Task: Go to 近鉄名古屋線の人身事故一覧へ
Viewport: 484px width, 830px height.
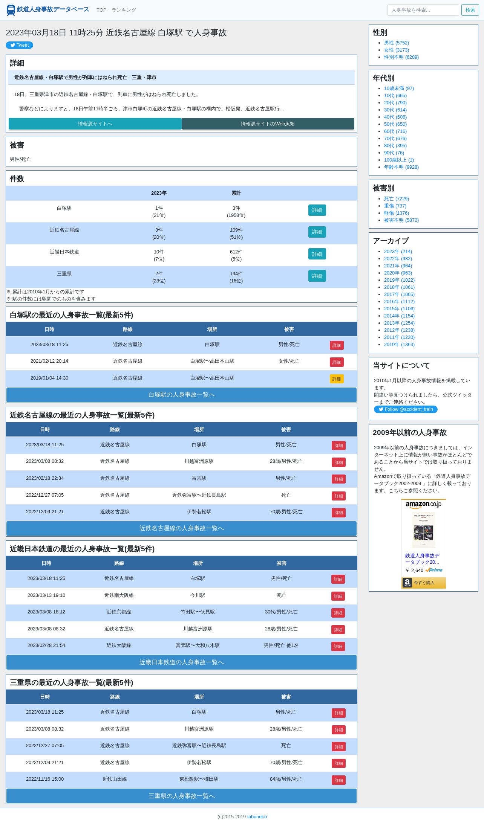Action: tap(181, 528)
